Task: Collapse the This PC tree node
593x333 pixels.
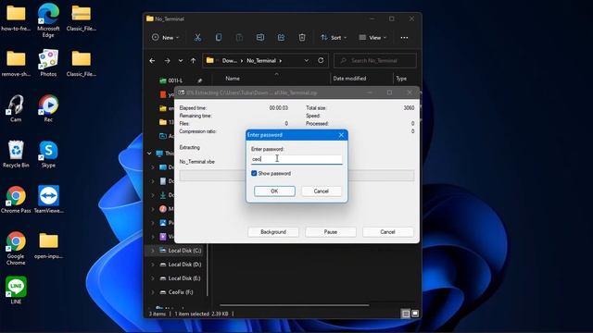Action: (149, 154)
